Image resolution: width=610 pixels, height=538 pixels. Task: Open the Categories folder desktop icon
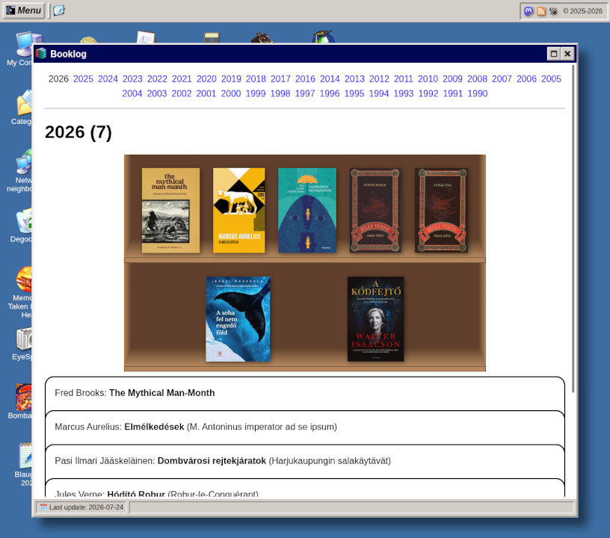23,108
